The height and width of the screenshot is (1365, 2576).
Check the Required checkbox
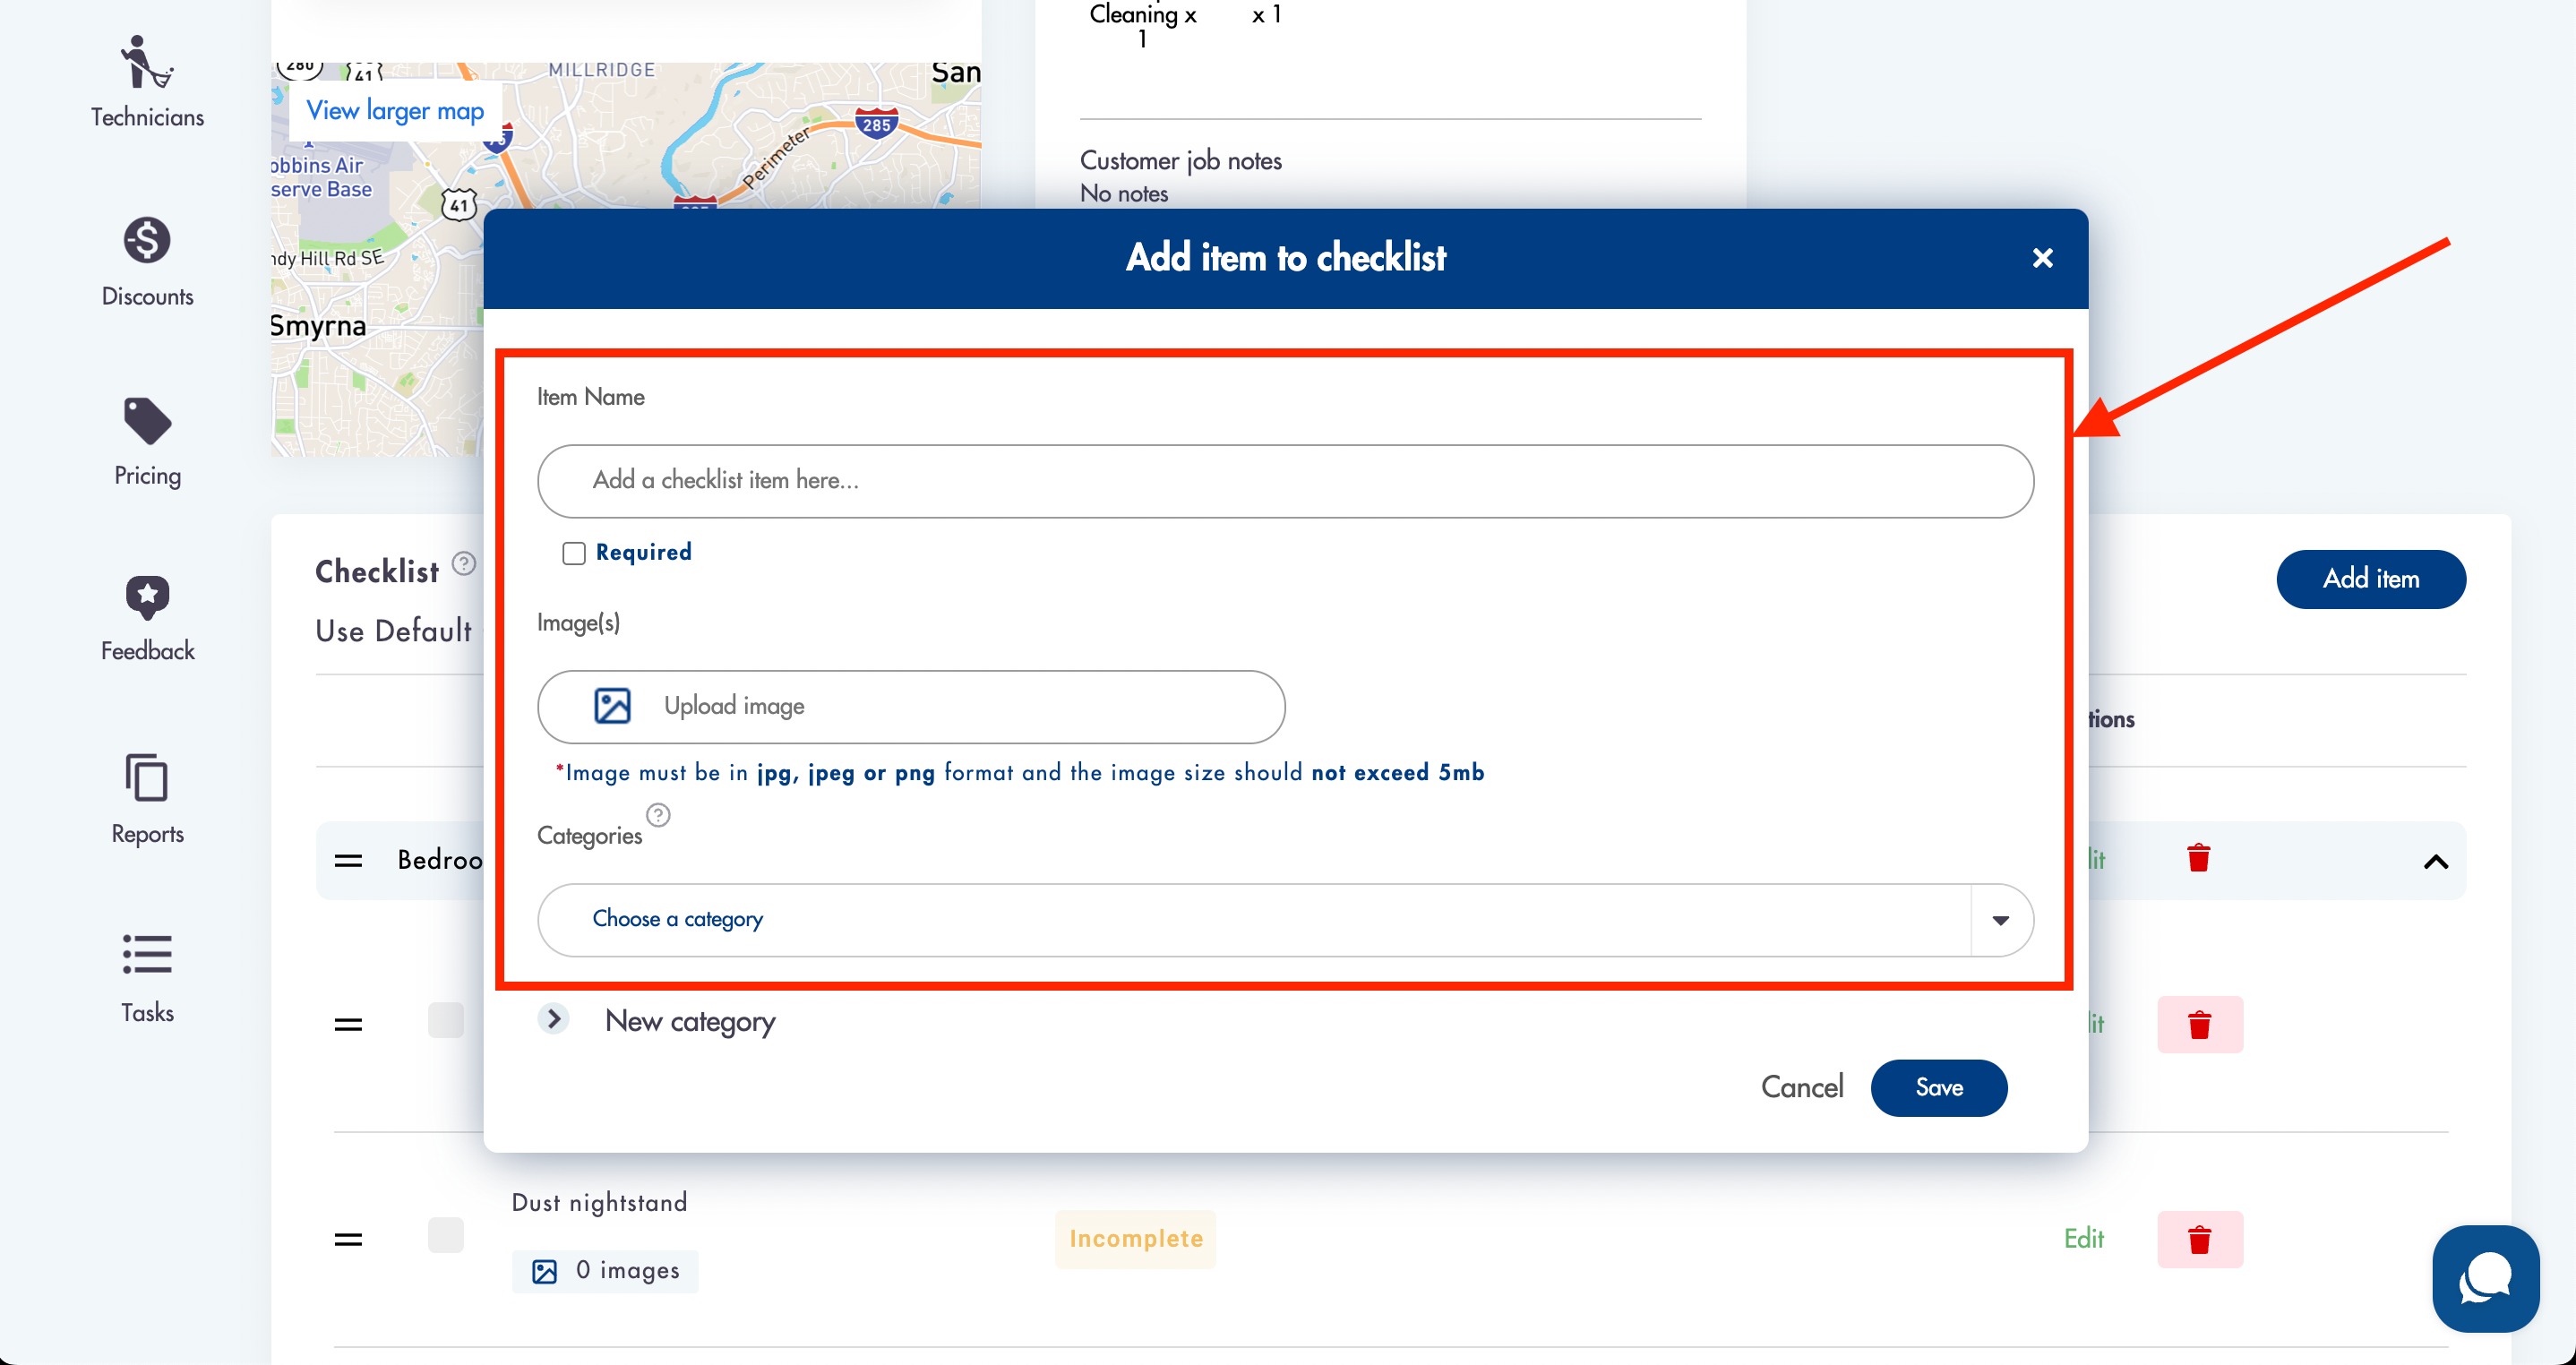[x=573, y=553]
